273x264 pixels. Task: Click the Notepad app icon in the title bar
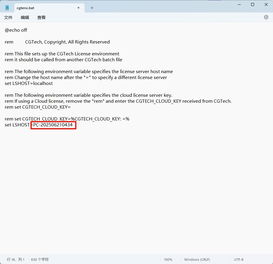click(7, 8)
